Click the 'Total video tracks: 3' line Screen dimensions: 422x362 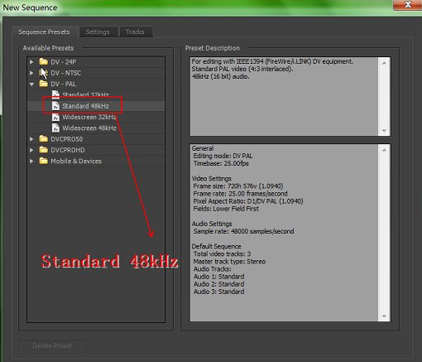222,254
